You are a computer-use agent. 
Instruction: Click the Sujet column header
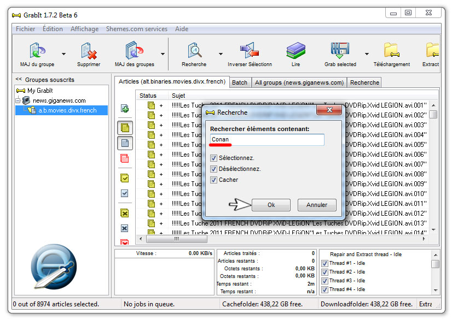[x=303, y=96]
